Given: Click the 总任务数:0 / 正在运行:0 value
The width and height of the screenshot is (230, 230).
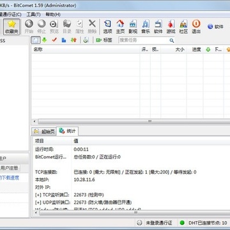Looking at the screenshot, I should click(97, 157).
